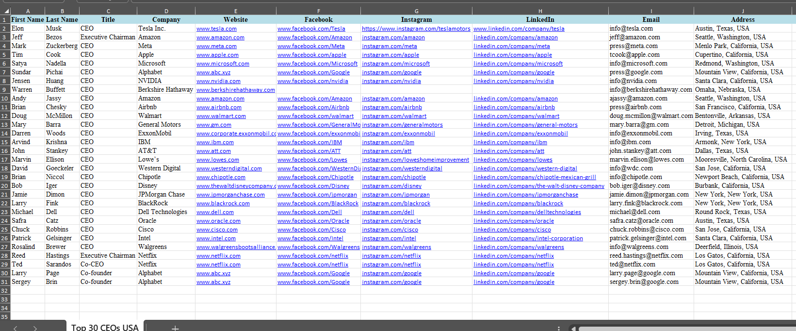Go to the next sheet using the right arrow

click(35, 329)
